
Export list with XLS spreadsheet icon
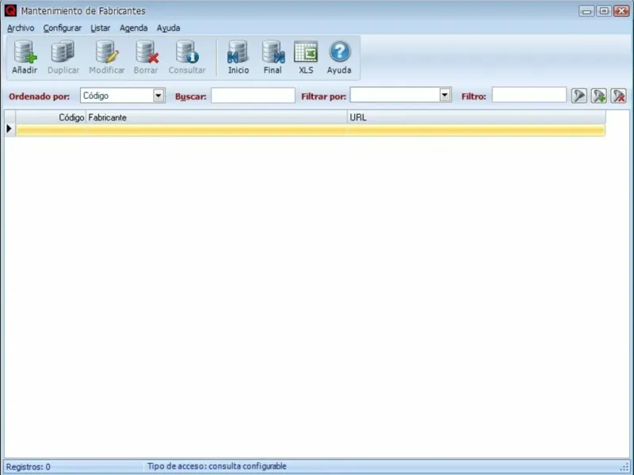(306, 51)
